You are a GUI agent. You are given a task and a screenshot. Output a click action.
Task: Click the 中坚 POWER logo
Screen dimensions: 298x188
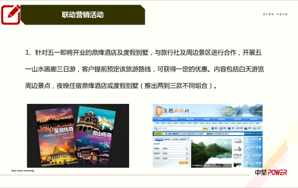271,172
